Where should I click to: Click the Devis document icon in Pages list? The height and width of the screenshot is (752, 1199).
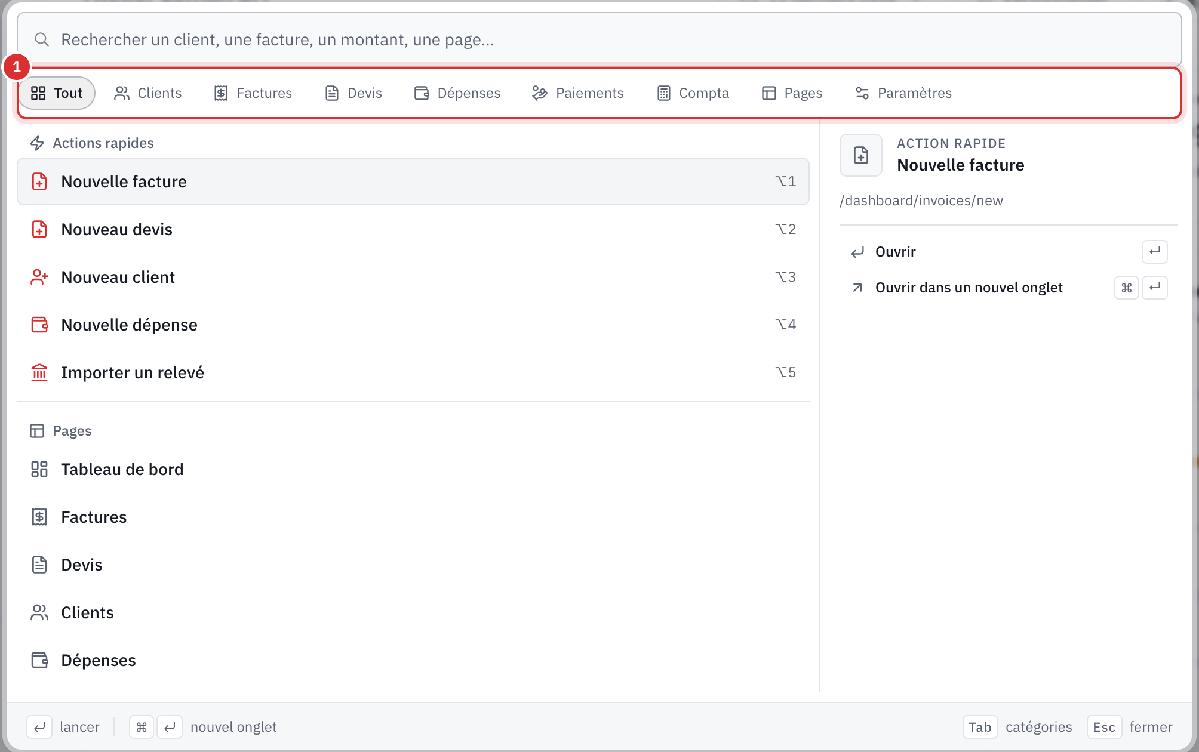coord(39,565)
